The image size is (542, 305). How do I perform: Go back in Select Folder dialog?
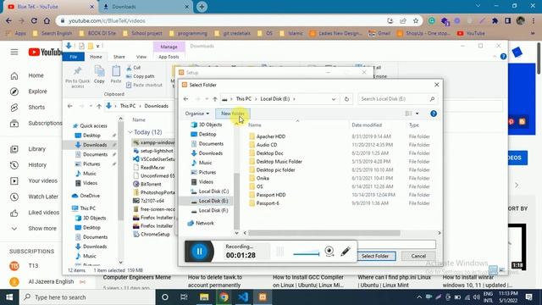(x=185, y=99)
